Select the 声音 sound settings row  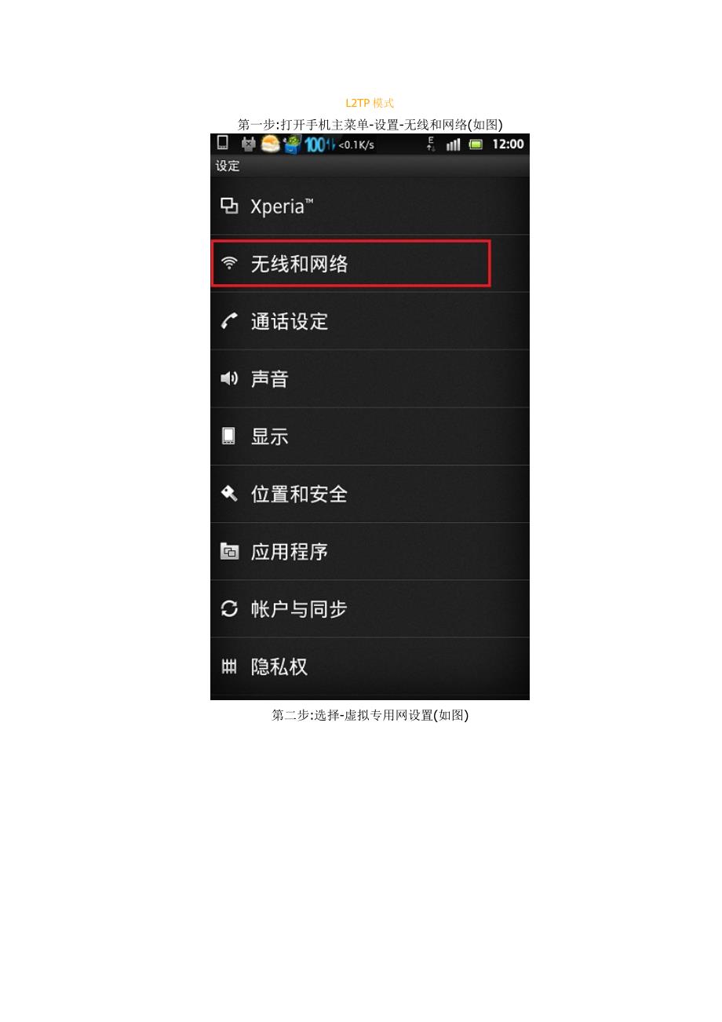point(370,378)
